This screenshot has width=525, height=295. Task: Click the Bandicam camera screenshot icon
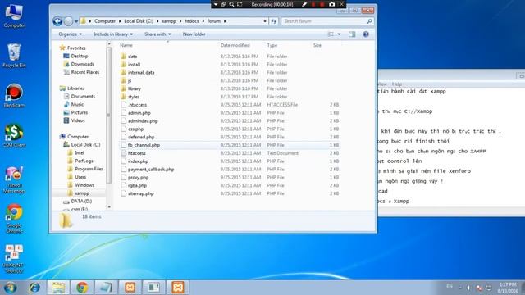click(331, 4)
